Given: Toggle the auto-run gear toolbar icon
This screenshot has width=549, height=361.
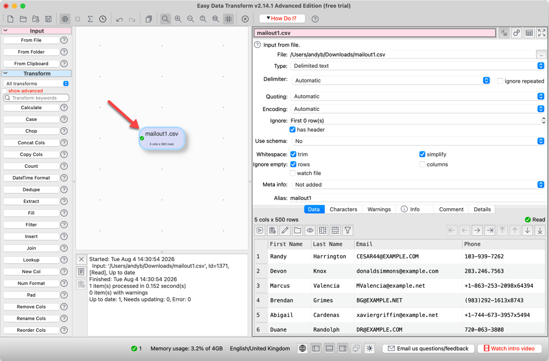Looking at the screenshot, I should 65,19.
